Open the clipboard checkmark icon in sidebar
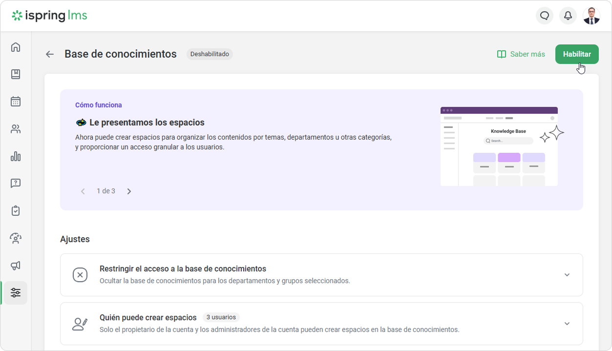Image resolution: width=612 pixels, height=351 pixels. 16,211
